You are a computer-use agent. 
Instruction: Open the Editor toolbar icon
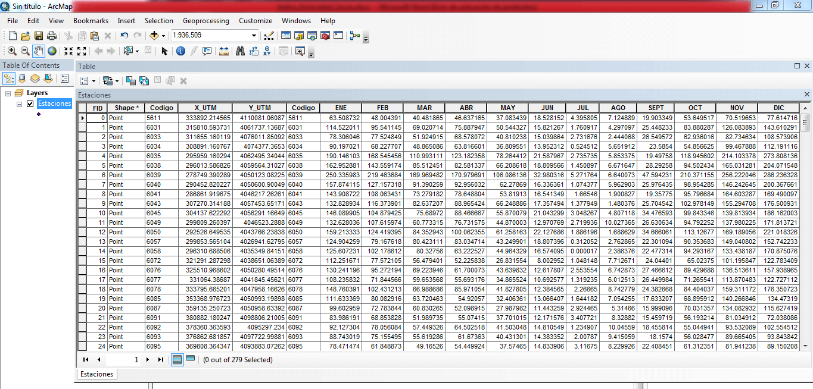pos(269,36)
